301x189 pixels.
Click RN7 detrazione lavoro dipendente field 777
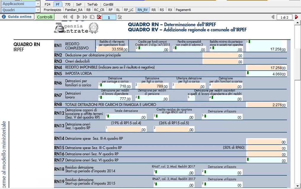coord(115,98)
